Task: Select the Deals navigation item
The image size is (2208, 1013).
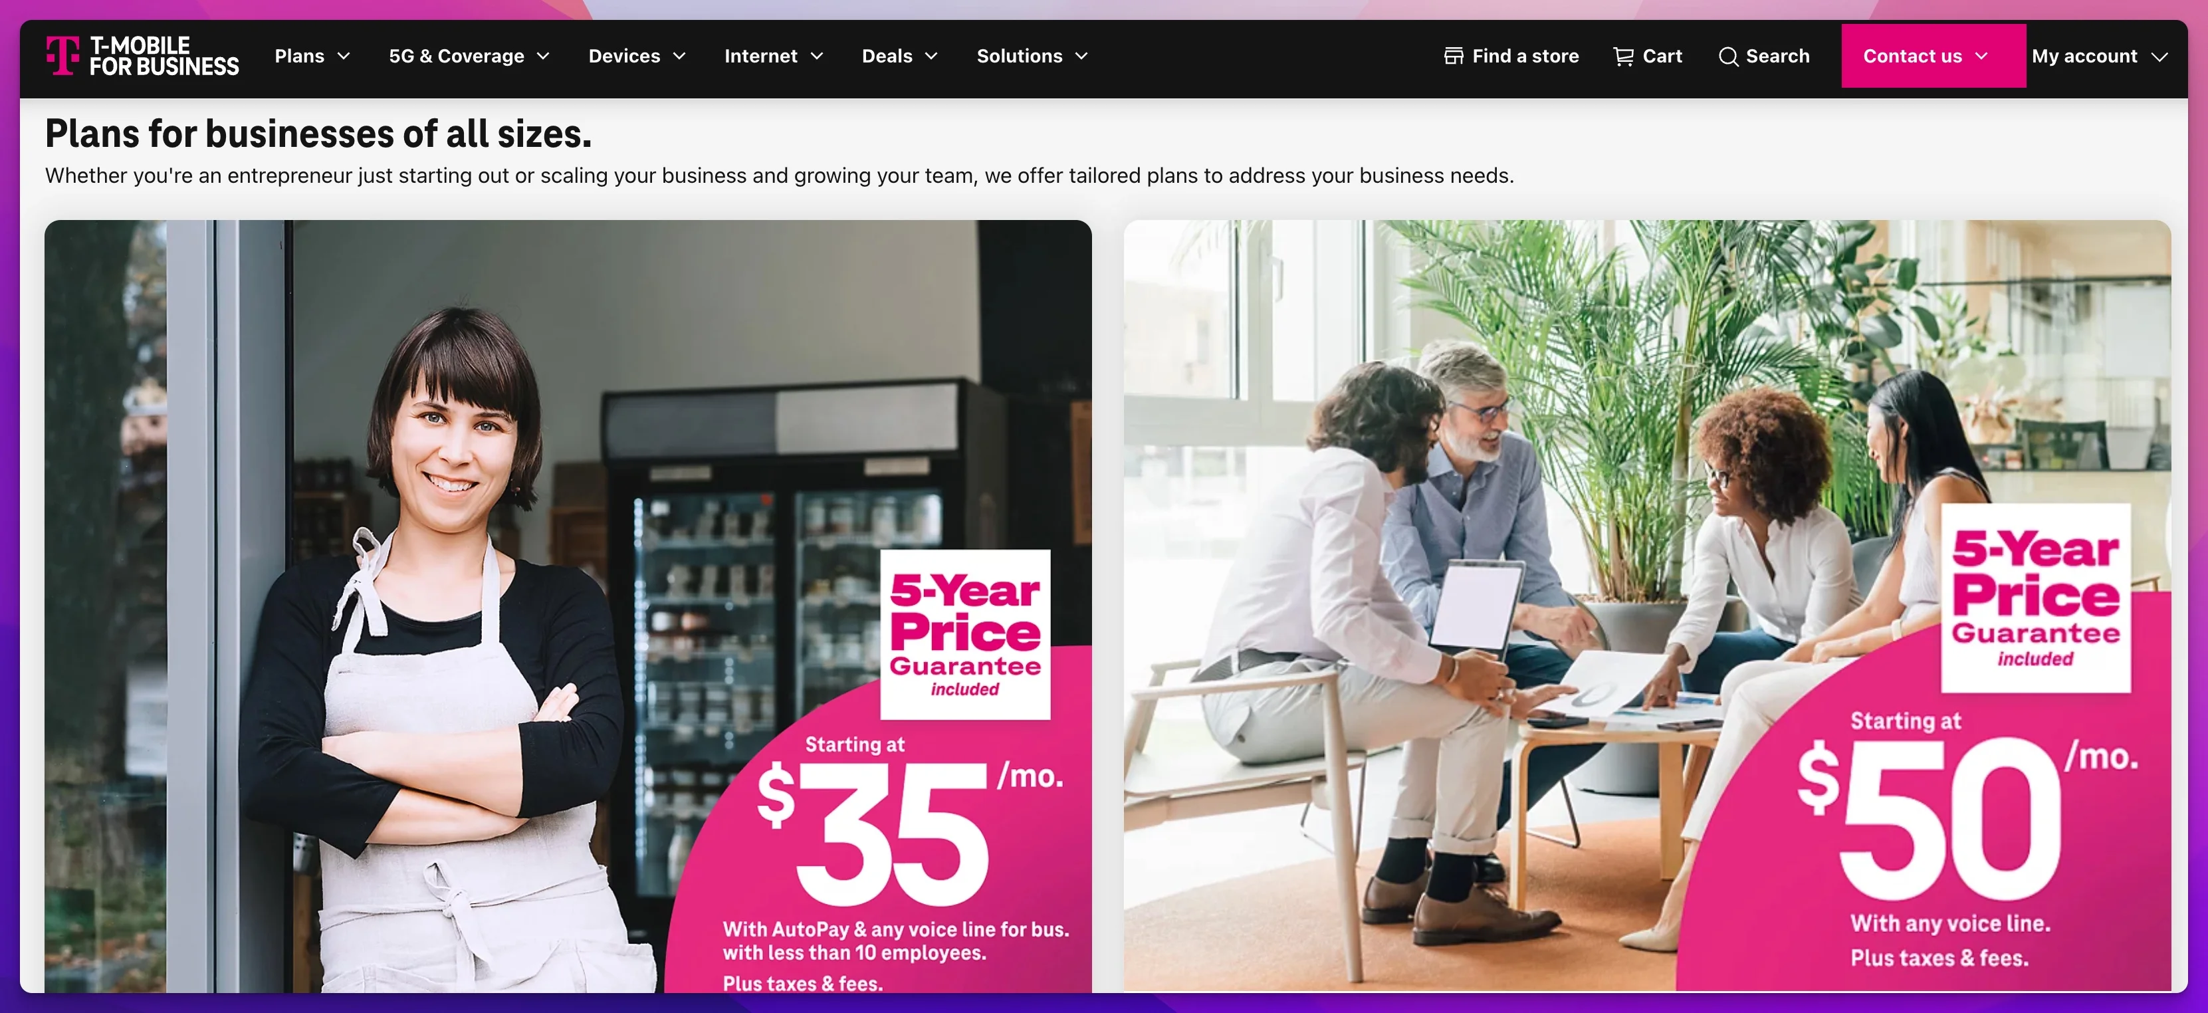Action: (900, 56)
